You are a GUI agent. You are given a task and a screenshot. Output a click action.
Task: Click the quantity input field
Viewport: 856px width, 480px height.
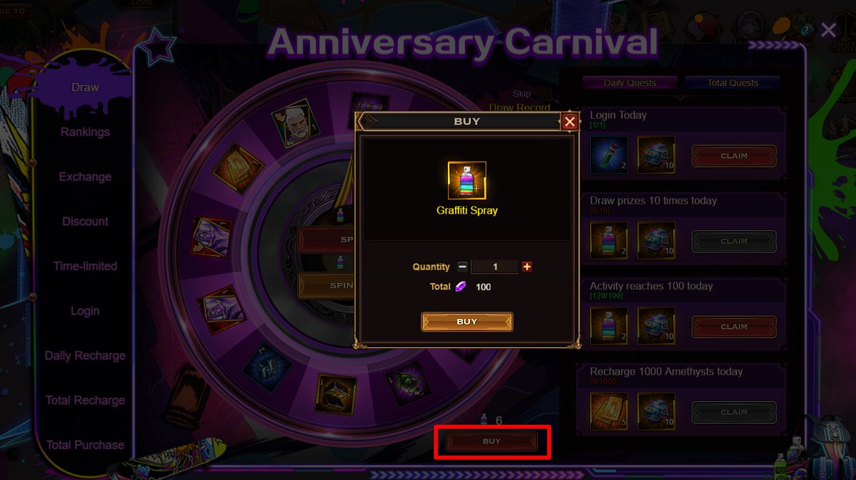(495, 267)
